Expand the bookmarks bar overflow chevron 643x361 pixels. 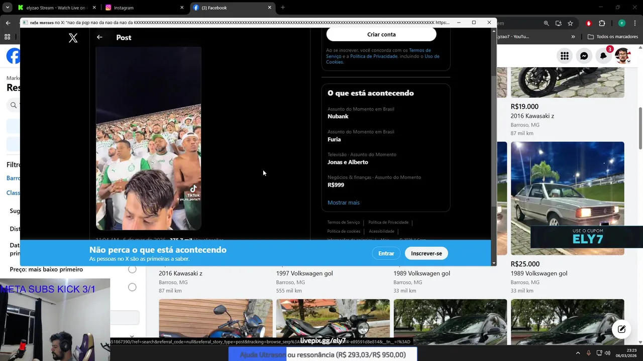click(573, 37)
